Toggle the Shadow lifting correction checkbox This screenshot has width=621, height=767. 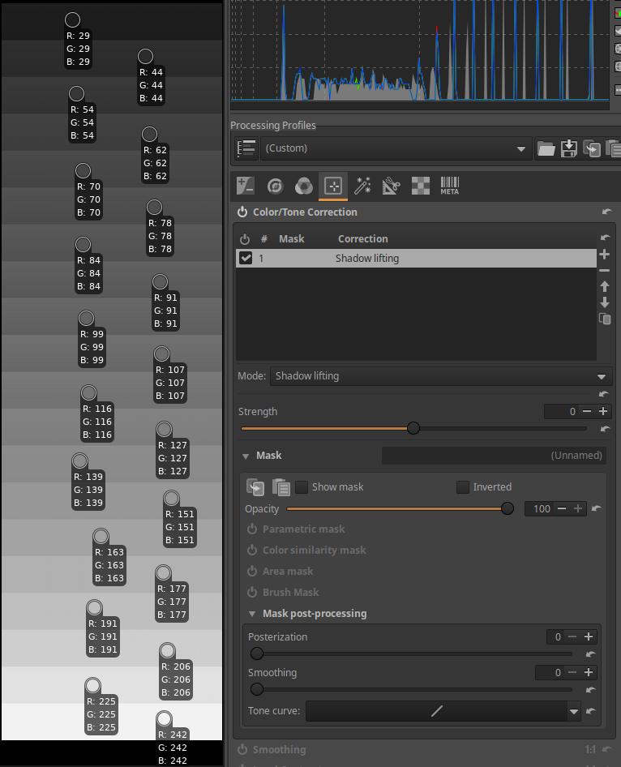click(x=246, y=259)
